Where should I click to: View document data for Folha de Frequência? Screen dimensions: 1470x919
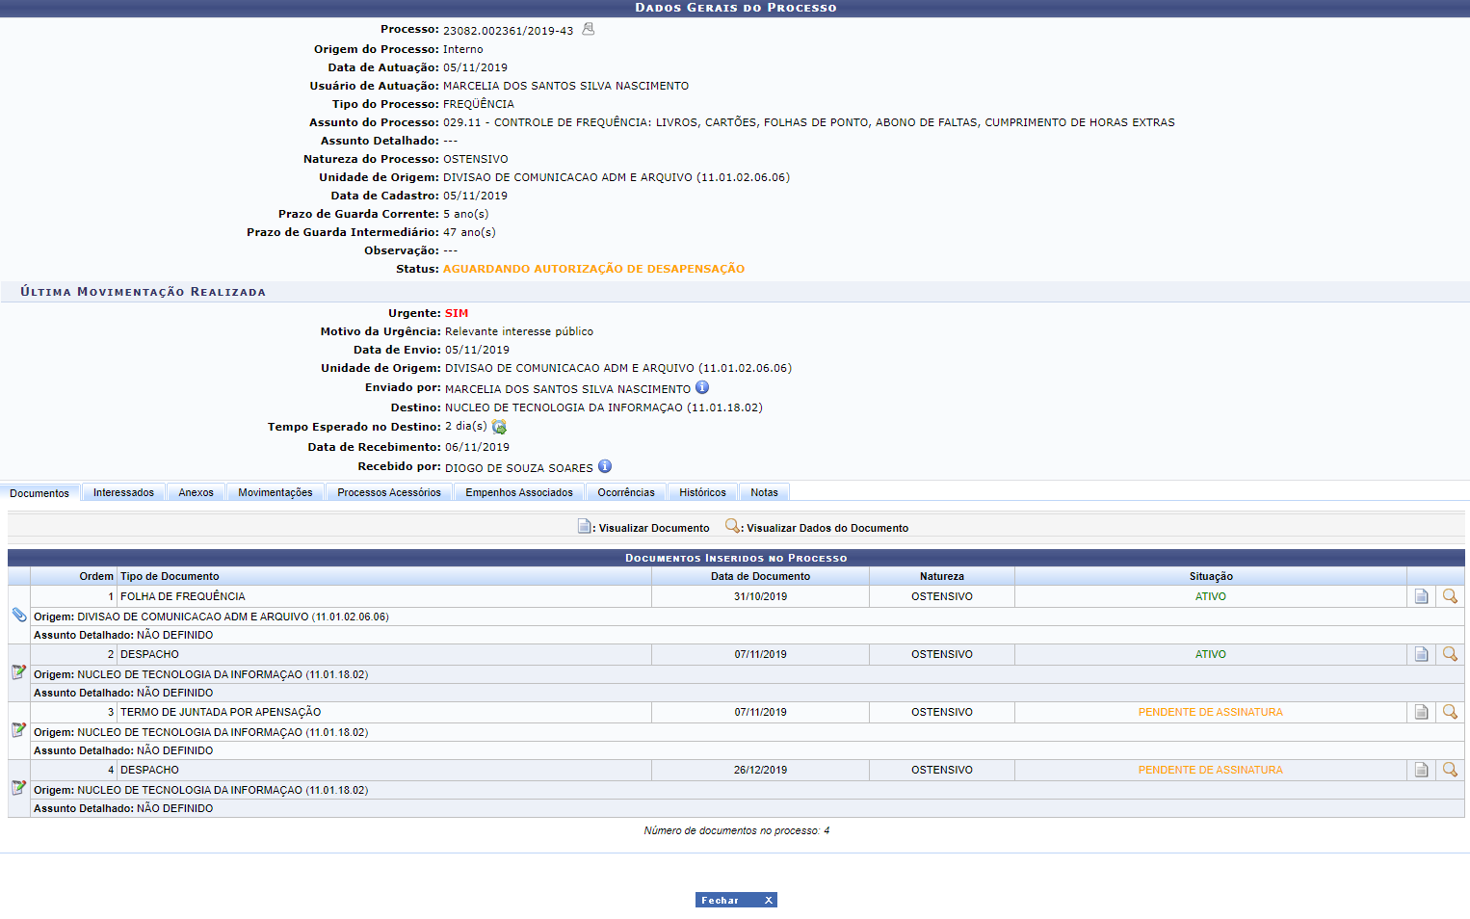coord(1450,596)
